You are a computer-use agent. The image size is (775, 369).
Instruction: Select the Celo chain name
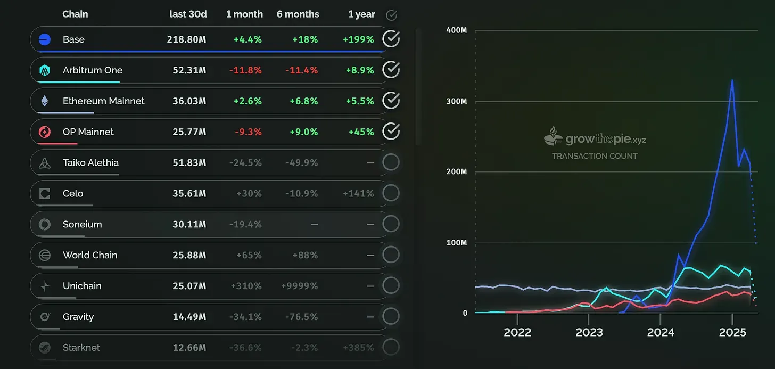coord(73,194)
